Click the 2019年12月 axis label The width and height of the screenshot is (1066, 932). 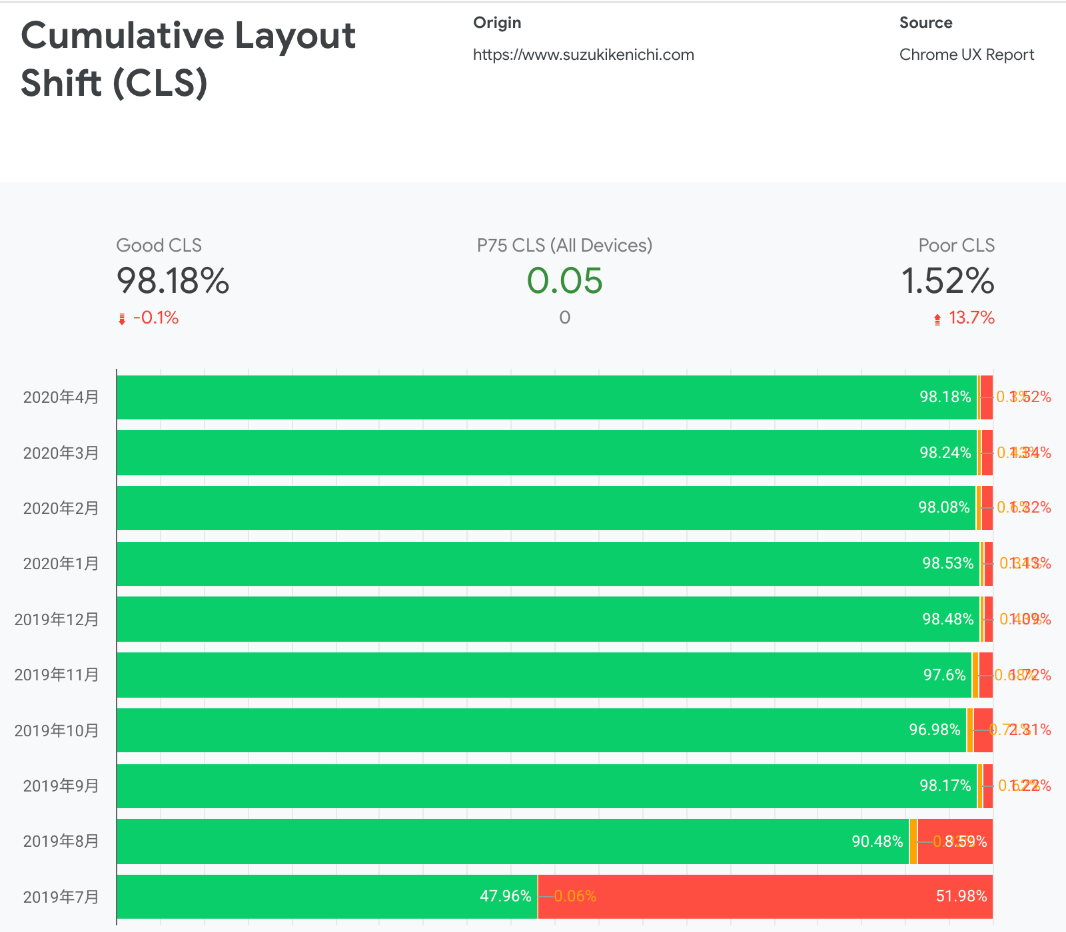coord(57,619)
